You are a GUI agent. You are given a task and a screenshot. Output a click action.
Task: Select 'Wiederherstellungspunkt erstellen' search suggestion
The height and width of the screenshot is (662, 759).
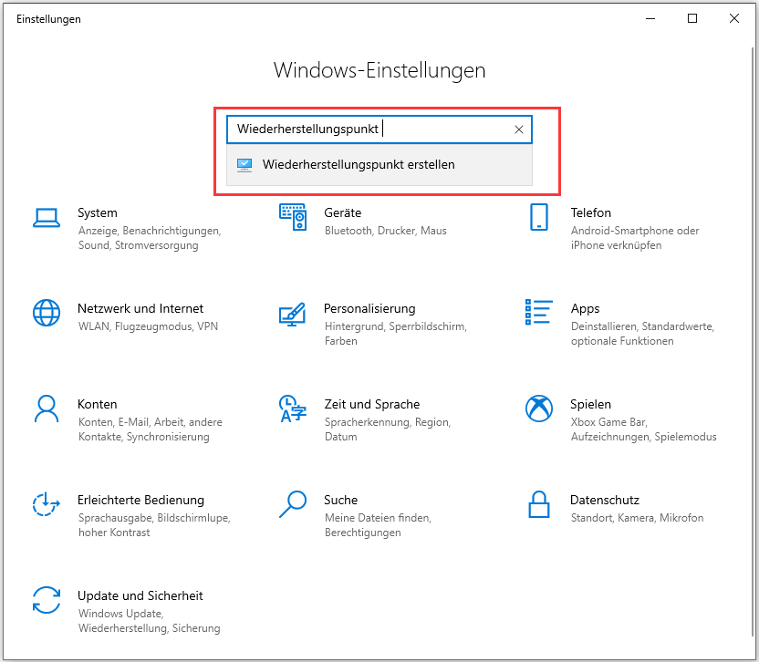pyautogui.click(x=358, y=165)
